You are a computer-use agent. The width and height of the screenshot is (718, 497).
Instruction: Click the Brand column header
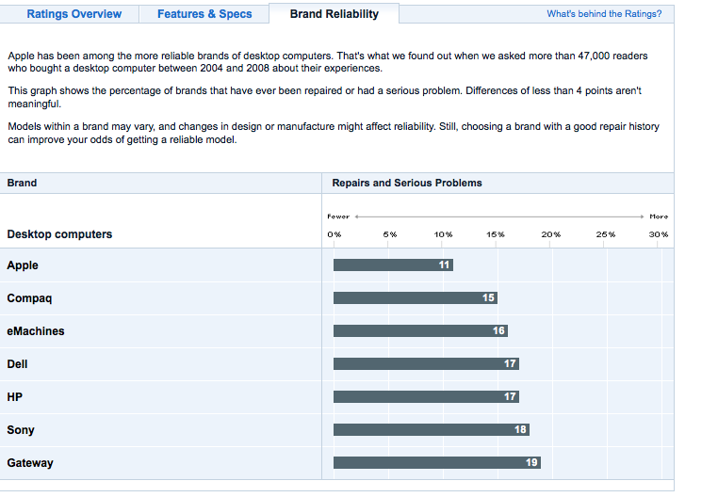[x=22, y=183]
